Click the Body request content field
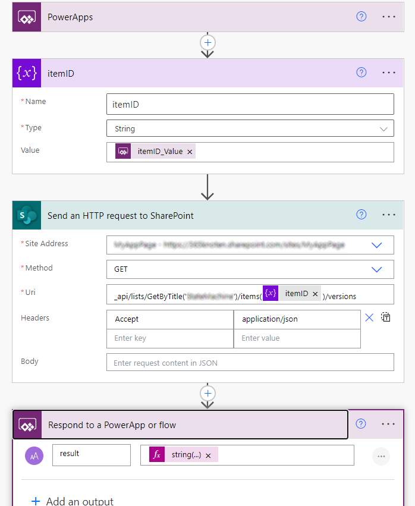The width and height of the screenshot is (415, 506). click(250, 362)
